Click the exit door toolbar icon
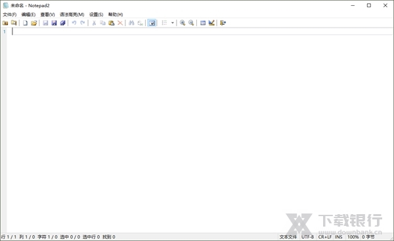Screen dimensions: 394x241 coord(223,23)
